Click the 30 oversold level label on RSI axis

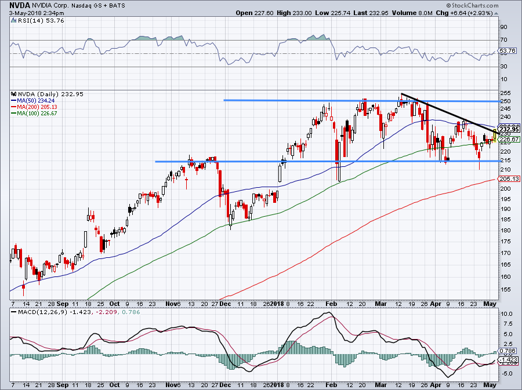pyautogui.click(x=504, y=67)
